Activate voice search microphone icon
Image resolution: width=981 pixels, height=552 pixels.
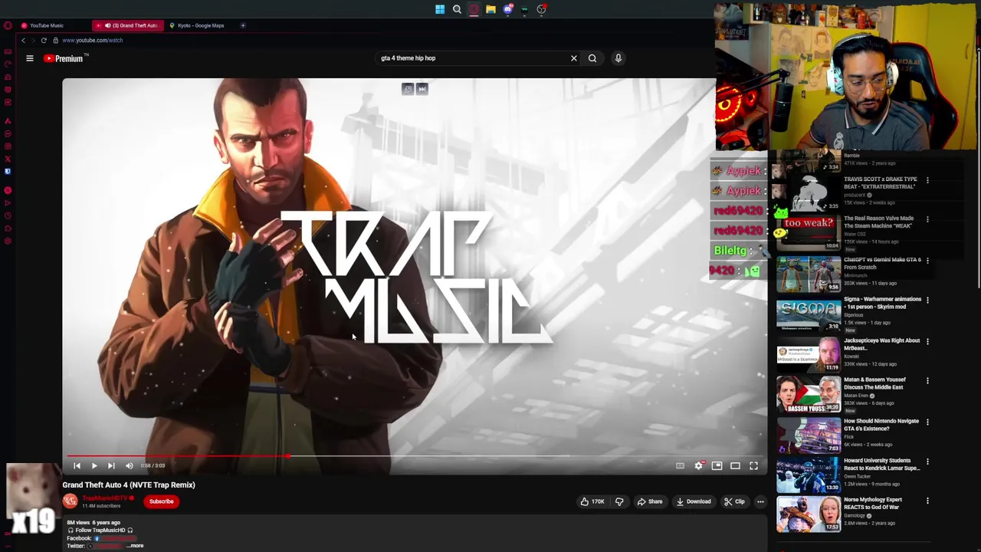click(618, 58)
